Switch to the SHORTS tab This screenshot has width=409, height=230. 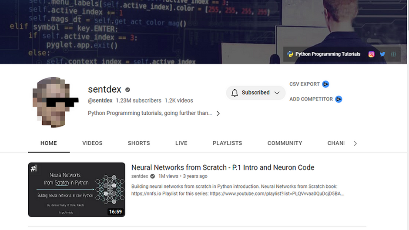(139, 143)
